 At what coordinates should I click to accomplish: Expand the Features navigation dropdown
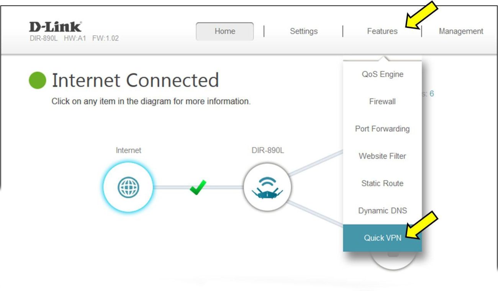click(x=382, y=31)
